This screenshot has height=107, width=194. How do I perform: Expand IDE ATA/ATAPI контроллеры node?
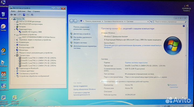15,24
